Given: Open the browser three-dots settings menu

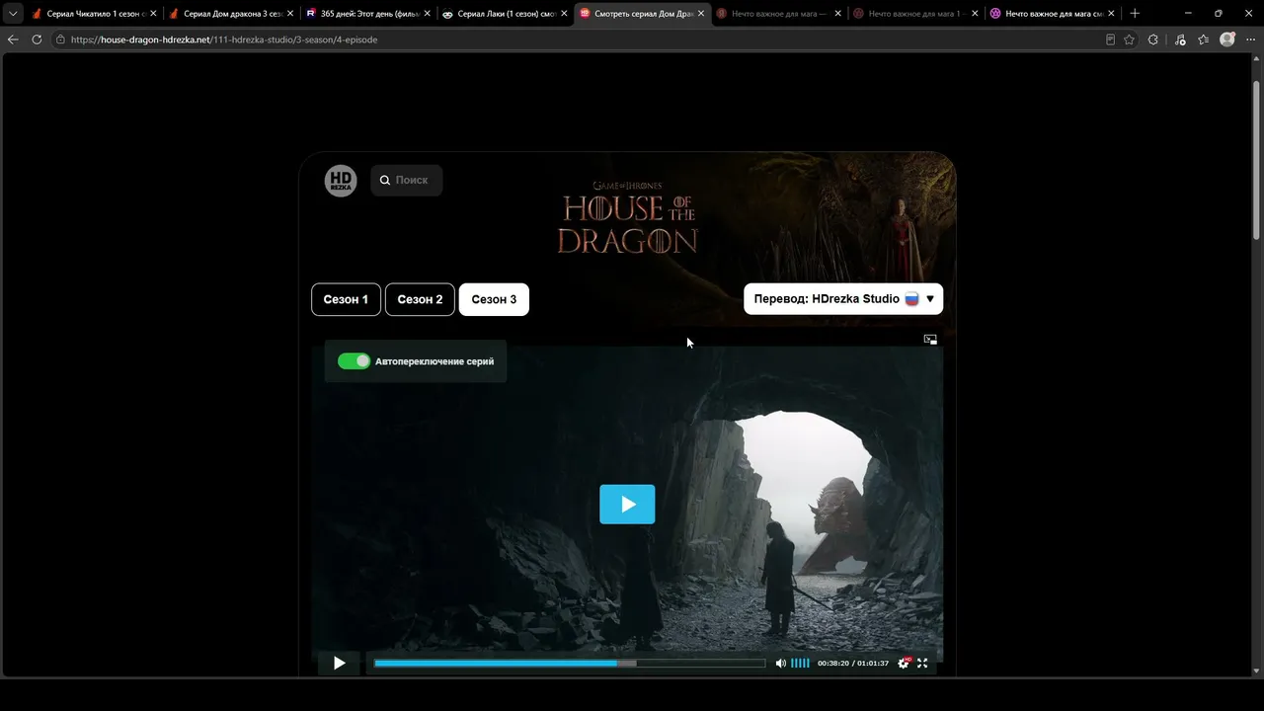Looking at the screenshot, I should [x=1250, y=39].
